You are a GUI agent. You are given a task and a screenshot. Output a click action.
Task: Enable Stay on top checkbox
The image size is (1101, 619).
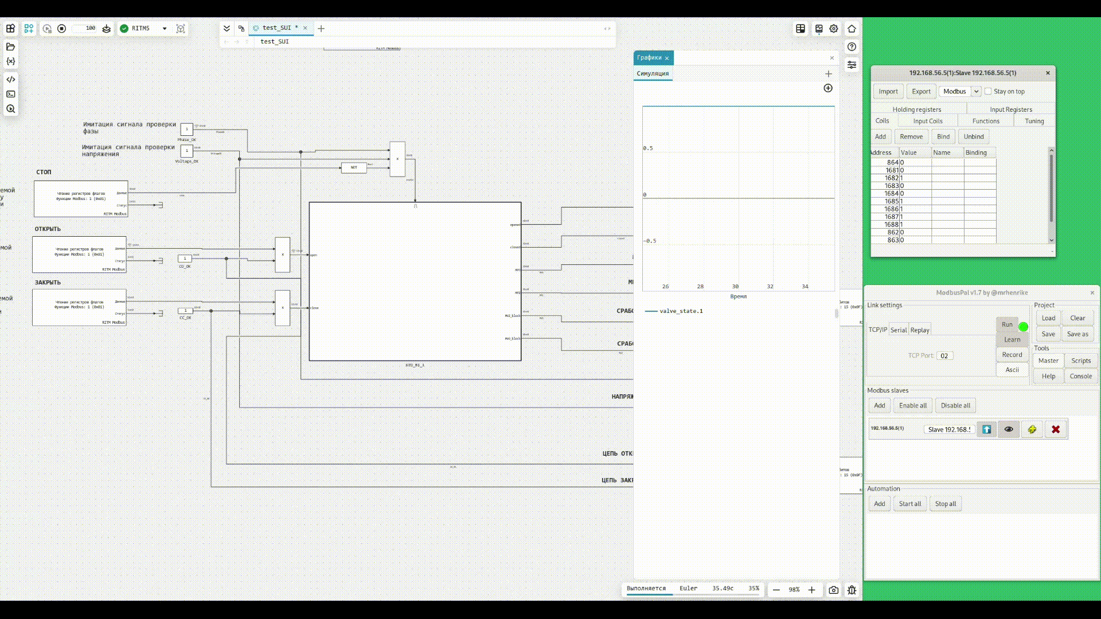[988, 91]
